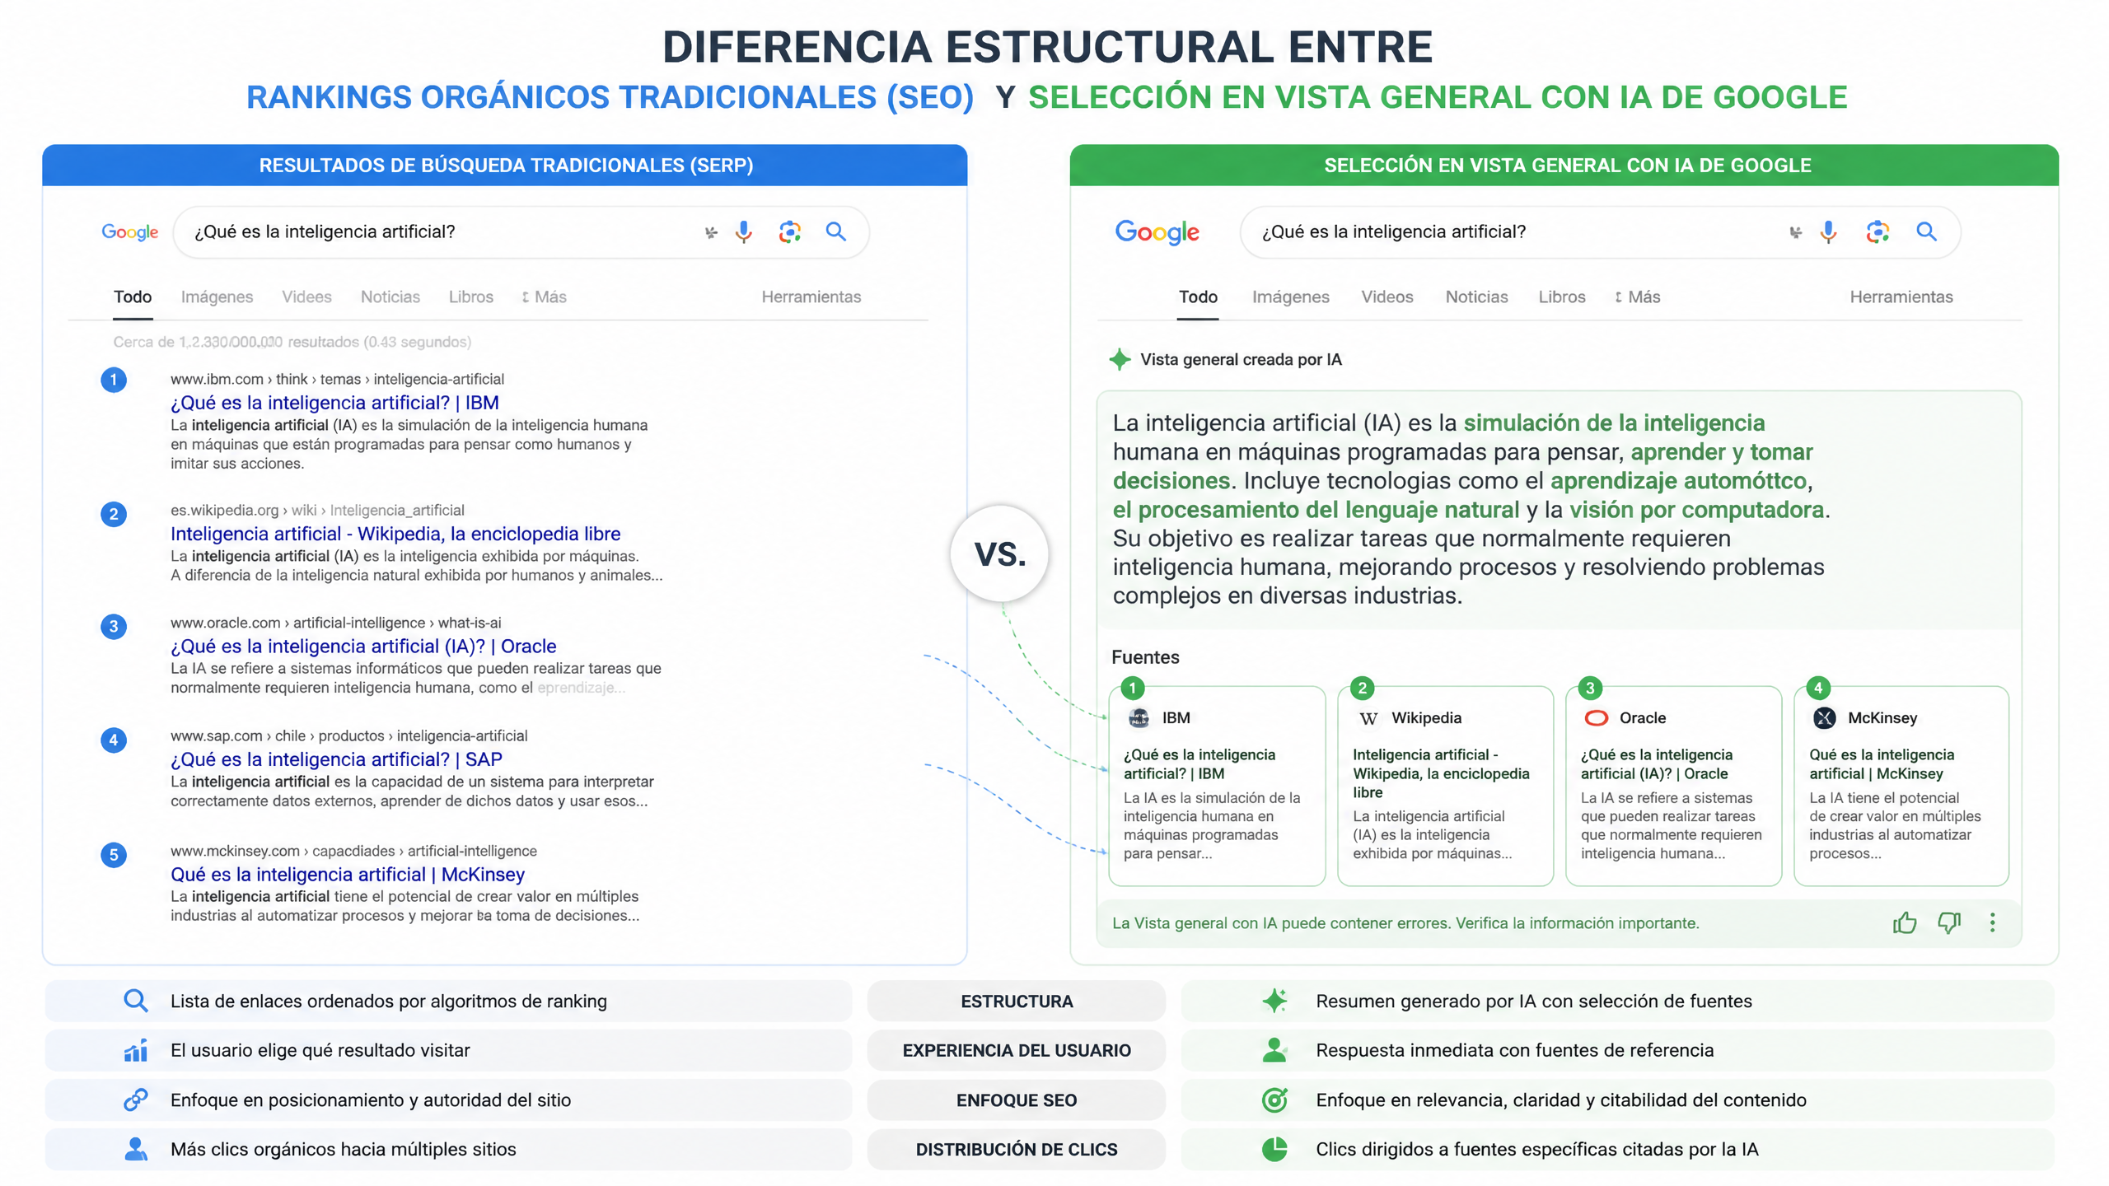Click the sparkle icon beside Resumen generado por IA
The image size is (2109, 1186).
(x=1274, y=1001)
